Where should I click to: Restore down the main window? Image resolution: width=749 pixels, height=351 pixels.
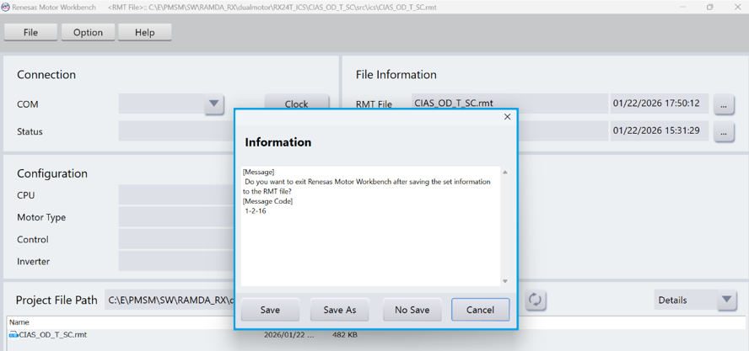[x=710, y=7]
